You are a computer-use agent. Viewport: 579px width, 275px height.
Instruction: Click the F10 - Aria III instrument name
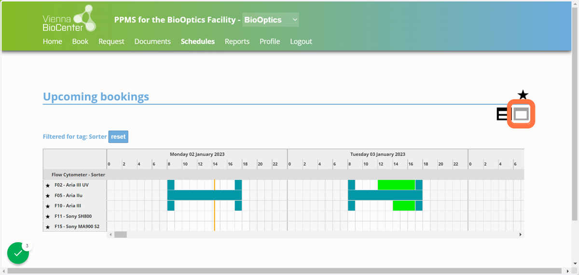tap(68, 206)
